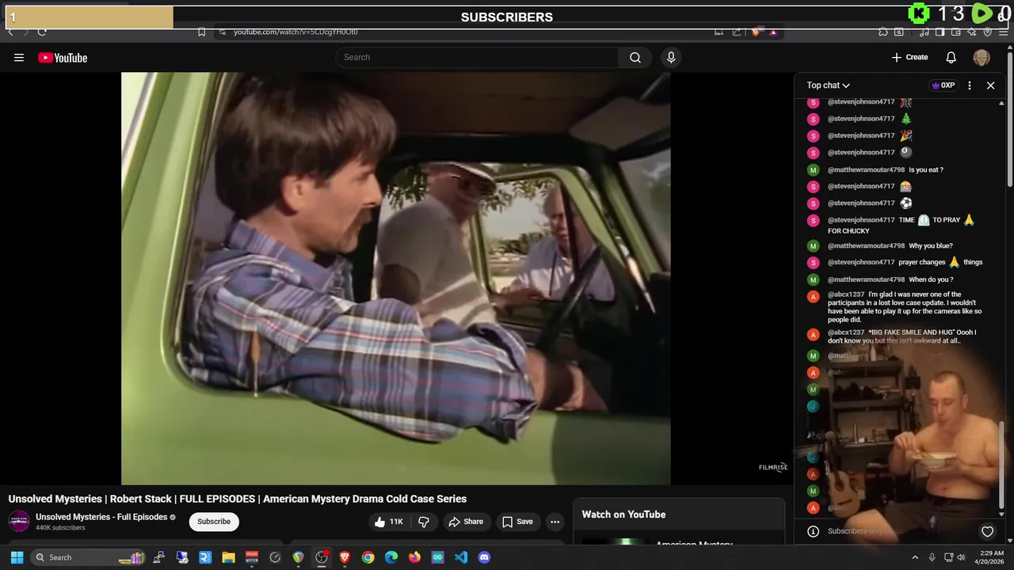Click the video player frame
Screen dimensions: 1014x570
[x=395, y=278]
